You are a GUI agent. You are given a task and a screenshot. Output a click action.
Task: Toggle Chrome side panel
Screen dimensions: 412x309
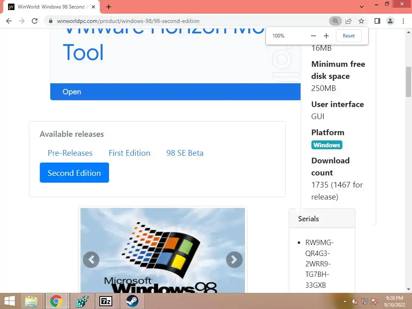(x=377, y=21)
